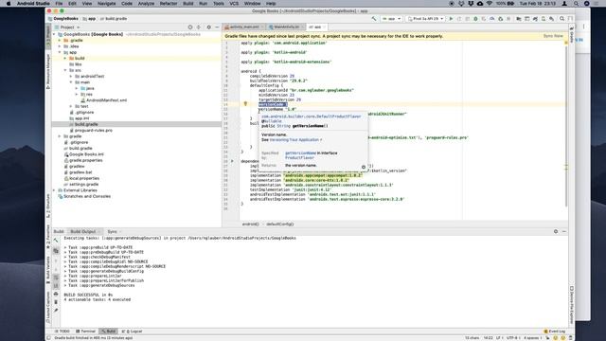Click the android{} breadcrumb below editor
Screen dimensions: 606x341
tap(250, 224)
